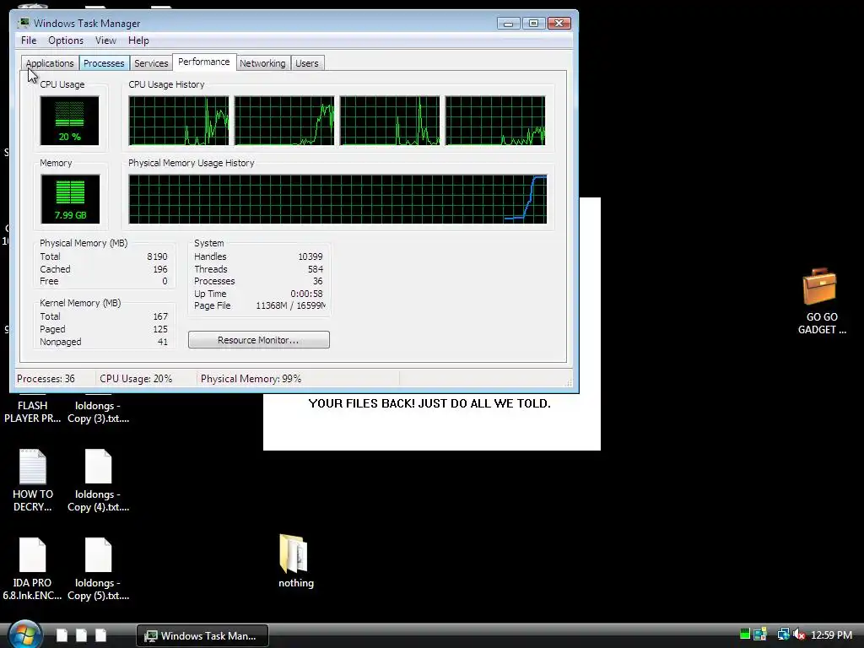Click the Nonpaged value 41
The height and width of the screenshot is (648, 864).
[163, 343]
